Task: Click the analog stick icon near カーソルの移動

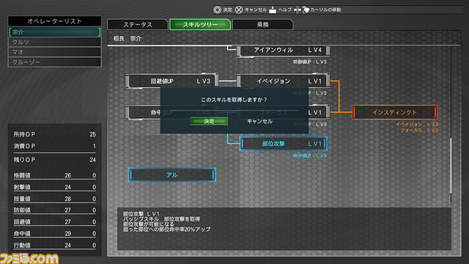Action: point(306,10)
